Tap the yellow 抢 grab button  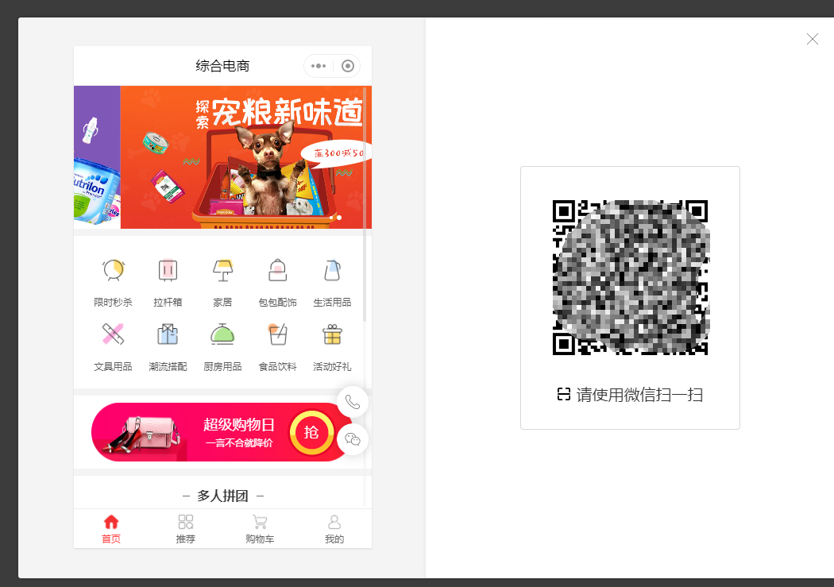pos(311,432)
